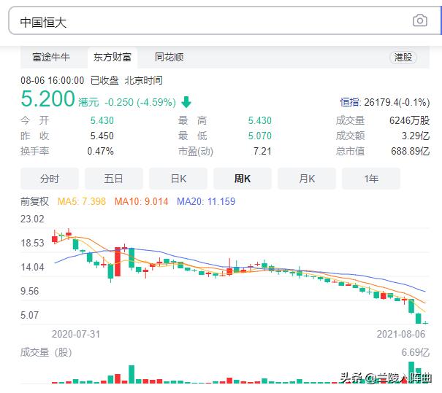
Task: Click the MA20: 11.159 indicator
Action: [206, 201]
